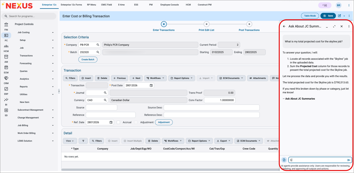The height and width of the screenshot is (173, 354).
Task: Send the chat message with arrow icon
Action: [349, 160]
